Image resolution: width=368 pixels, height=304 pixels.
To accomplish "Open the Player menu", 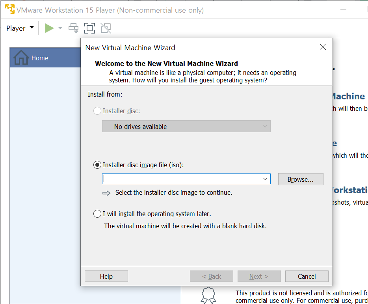I will coord(20,28).
